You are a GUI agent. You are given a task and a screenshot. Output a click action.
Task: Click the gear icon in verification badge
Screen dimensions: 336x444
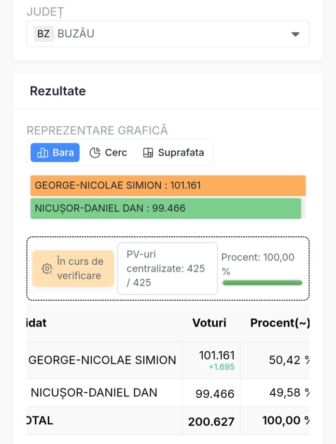click(47, 269)
